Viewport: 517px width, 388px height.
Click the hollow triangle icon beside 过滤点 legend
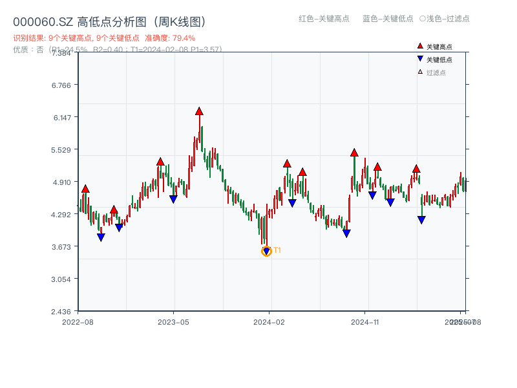click(420, 72)
